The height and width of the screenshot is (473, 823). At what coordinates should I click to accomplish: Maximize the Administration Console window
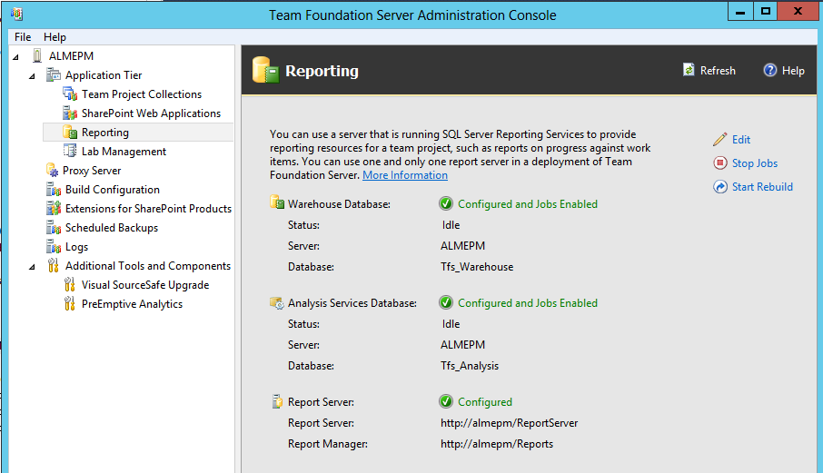pyautogui.click(x=766, y=11)
